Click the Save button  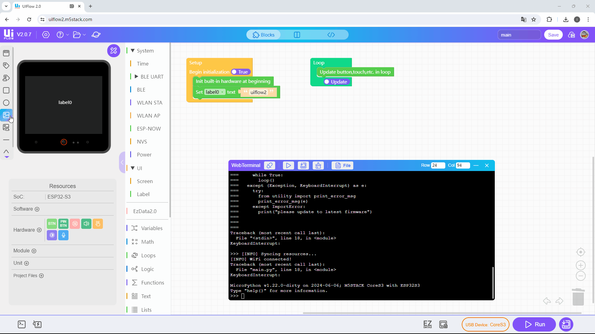tap(553, 35)
